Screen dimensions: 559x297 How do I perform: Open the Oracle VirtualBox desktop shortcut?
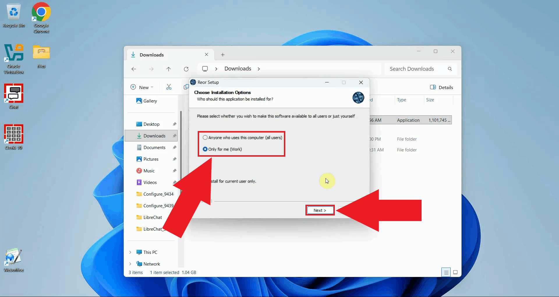pyautogui.click(x=14, y=59)
